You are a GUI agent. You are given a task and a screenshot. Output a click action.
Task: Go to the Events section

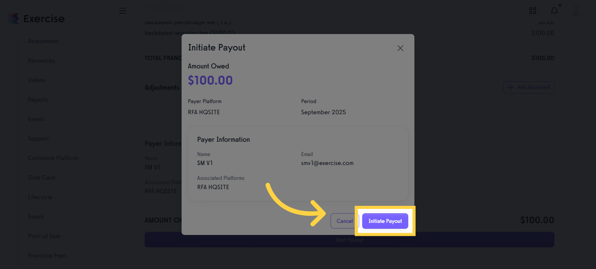click(36, 119)
